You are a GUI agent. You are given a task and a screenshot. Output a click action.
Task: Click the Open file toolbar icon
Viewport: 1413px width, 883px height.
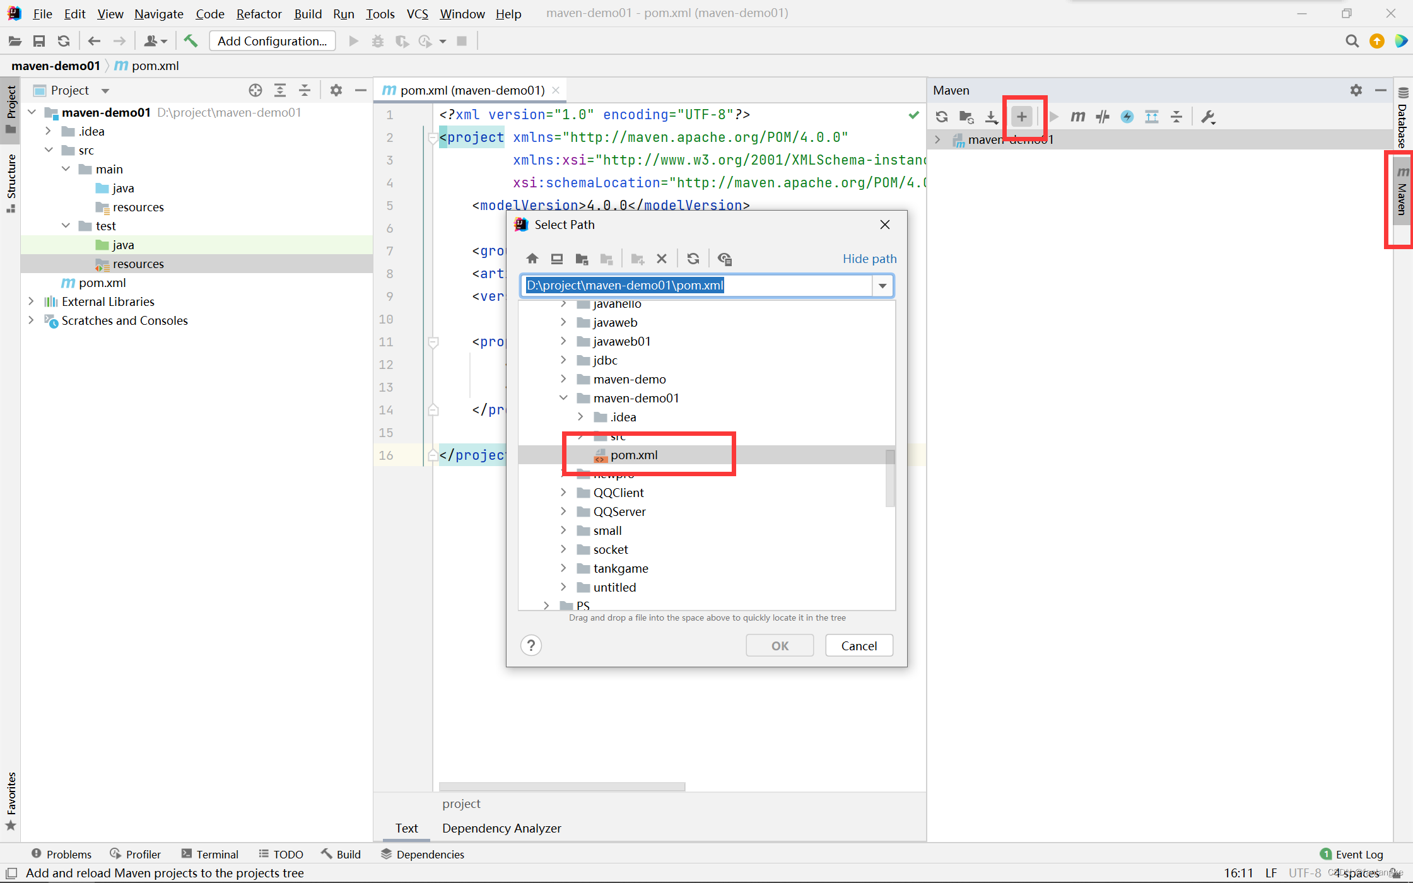pyautogui.click(x=15, y=41)
